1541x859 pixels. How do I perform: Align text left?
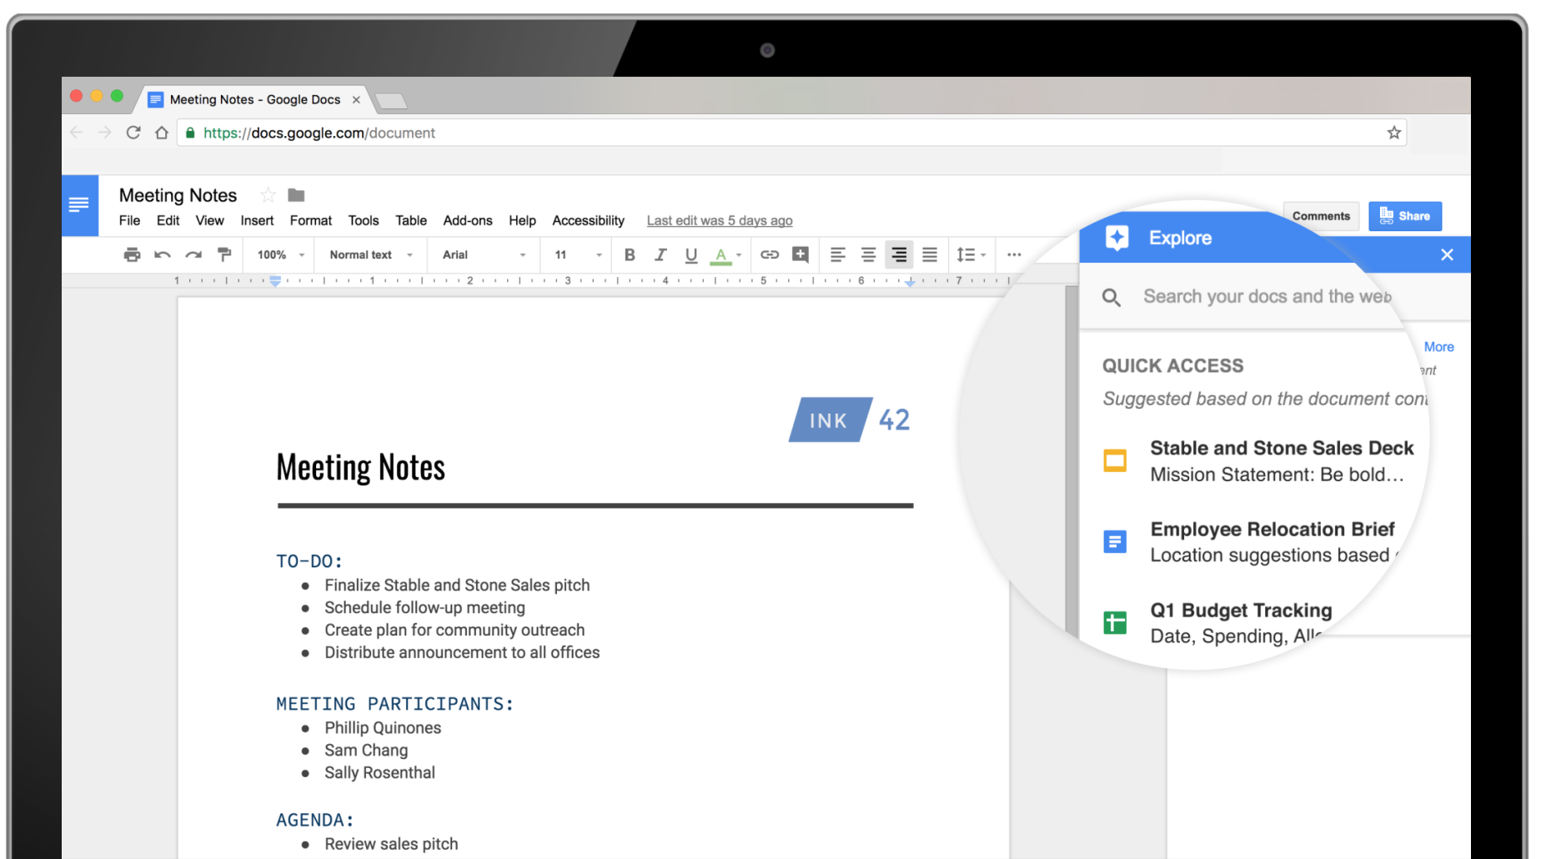[838, 255]
